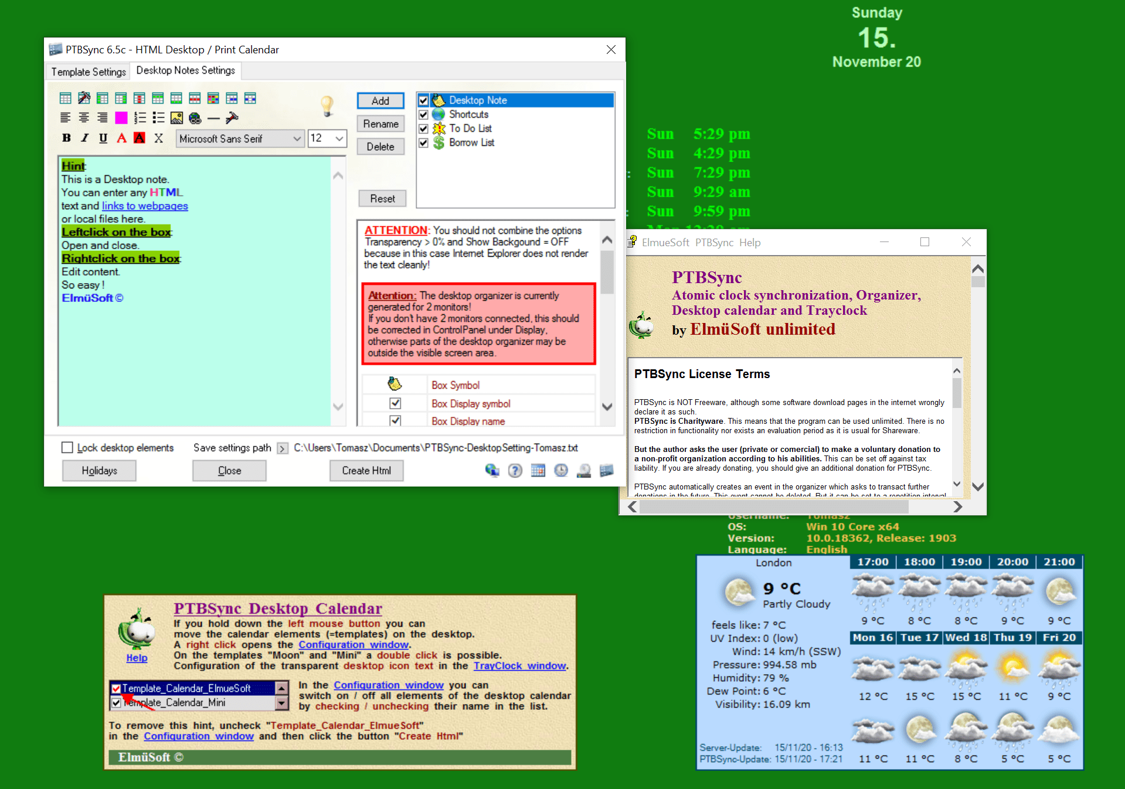
Task: Toggle bold formatting
Action: point(66,138)
